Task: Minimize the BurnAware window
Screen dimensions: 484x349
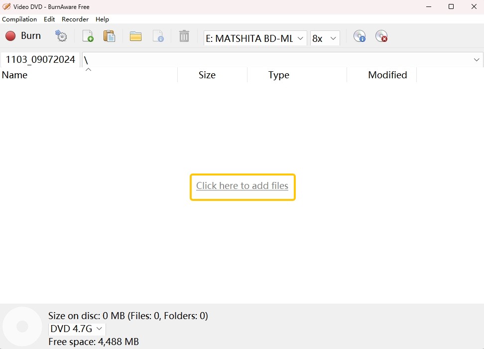Action: (x=429, y=6)
